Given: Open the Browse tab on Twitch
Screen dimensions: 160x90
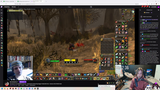Looking at the screenshot, I should pos(14,7).
